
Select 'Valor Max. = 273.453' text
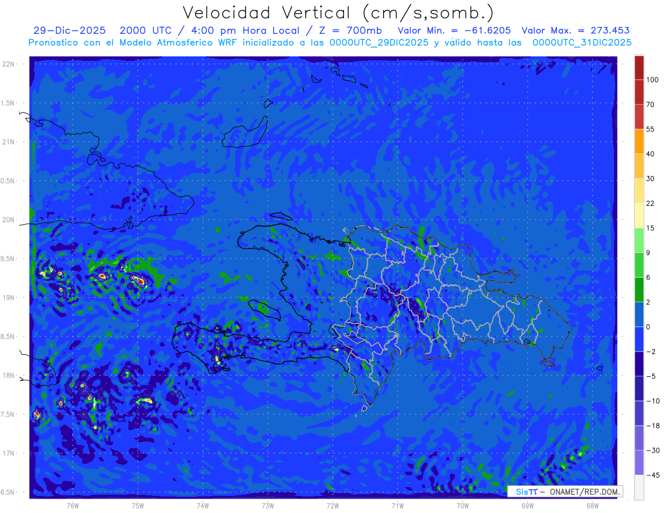pos(576,30)
